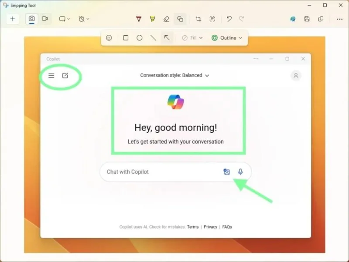Image resolution: width=349 pixels, height=262 pixels.
Task: Click the "Hey, good morning!" heading
Action: (176, 128)
